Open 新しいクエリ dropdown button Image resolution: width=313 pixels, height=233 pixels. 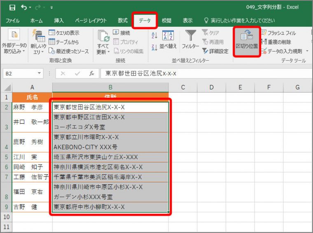(38, 42)
